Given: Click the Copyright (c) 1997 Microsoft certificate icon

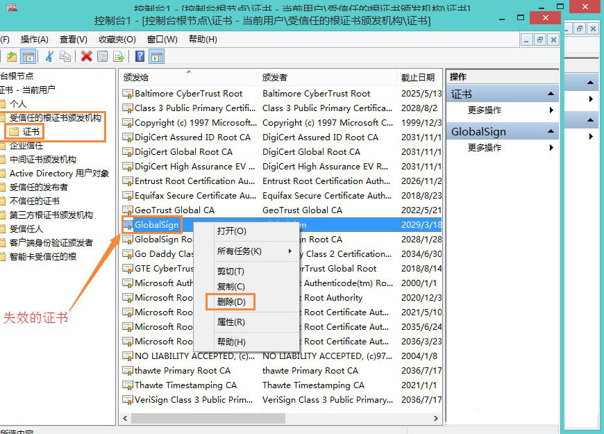Looking at the screenshot, I should tap(128, 123).
